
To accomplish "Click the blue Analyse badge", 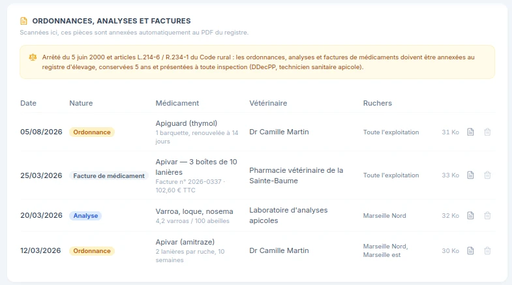I will [85, 216].
